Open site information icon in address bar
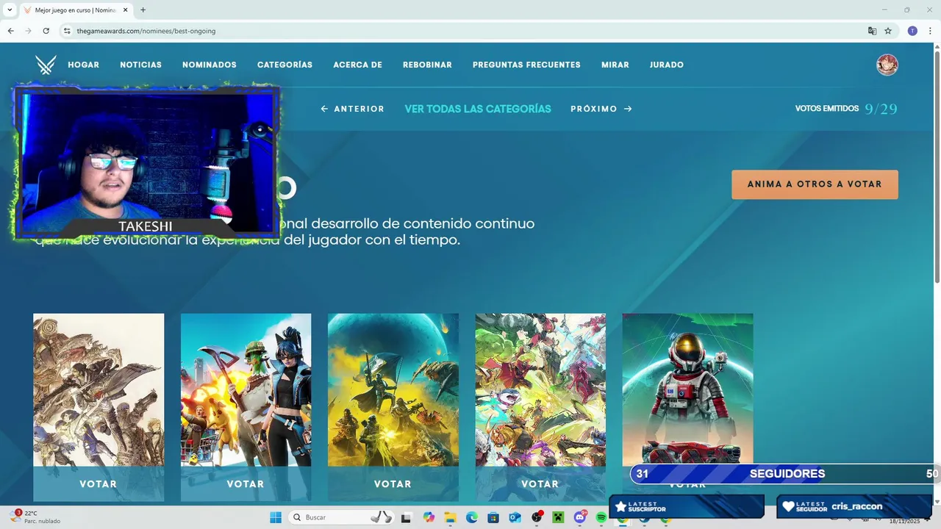This screenshot has height=529, width=941. (x=67, y=31)
